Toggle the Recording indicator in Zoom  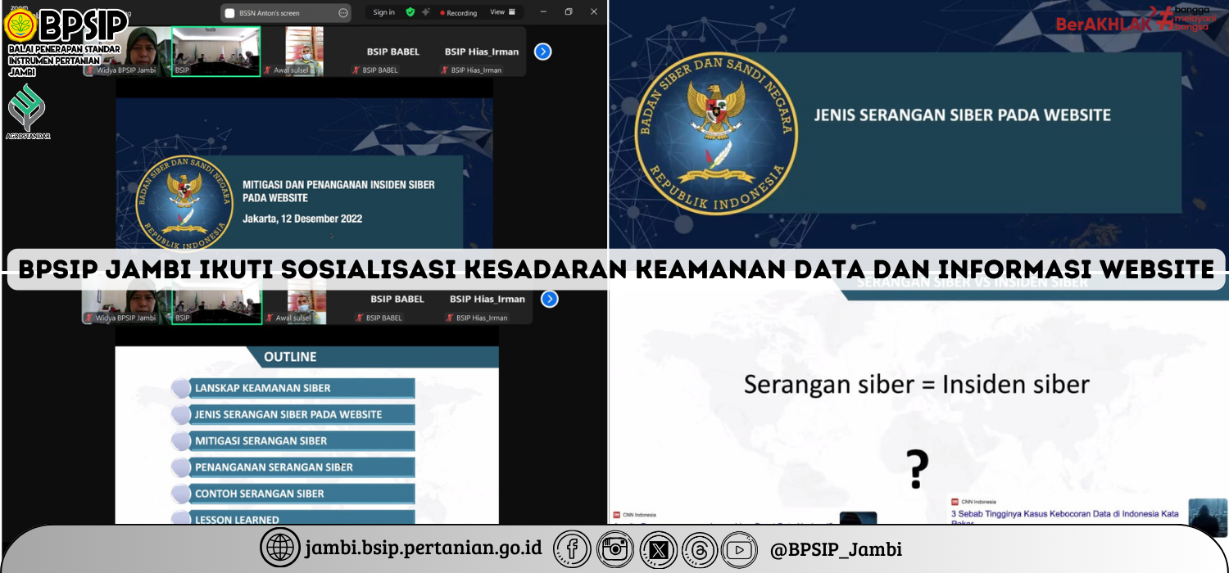pyautogui.click(x=459, y=13)
